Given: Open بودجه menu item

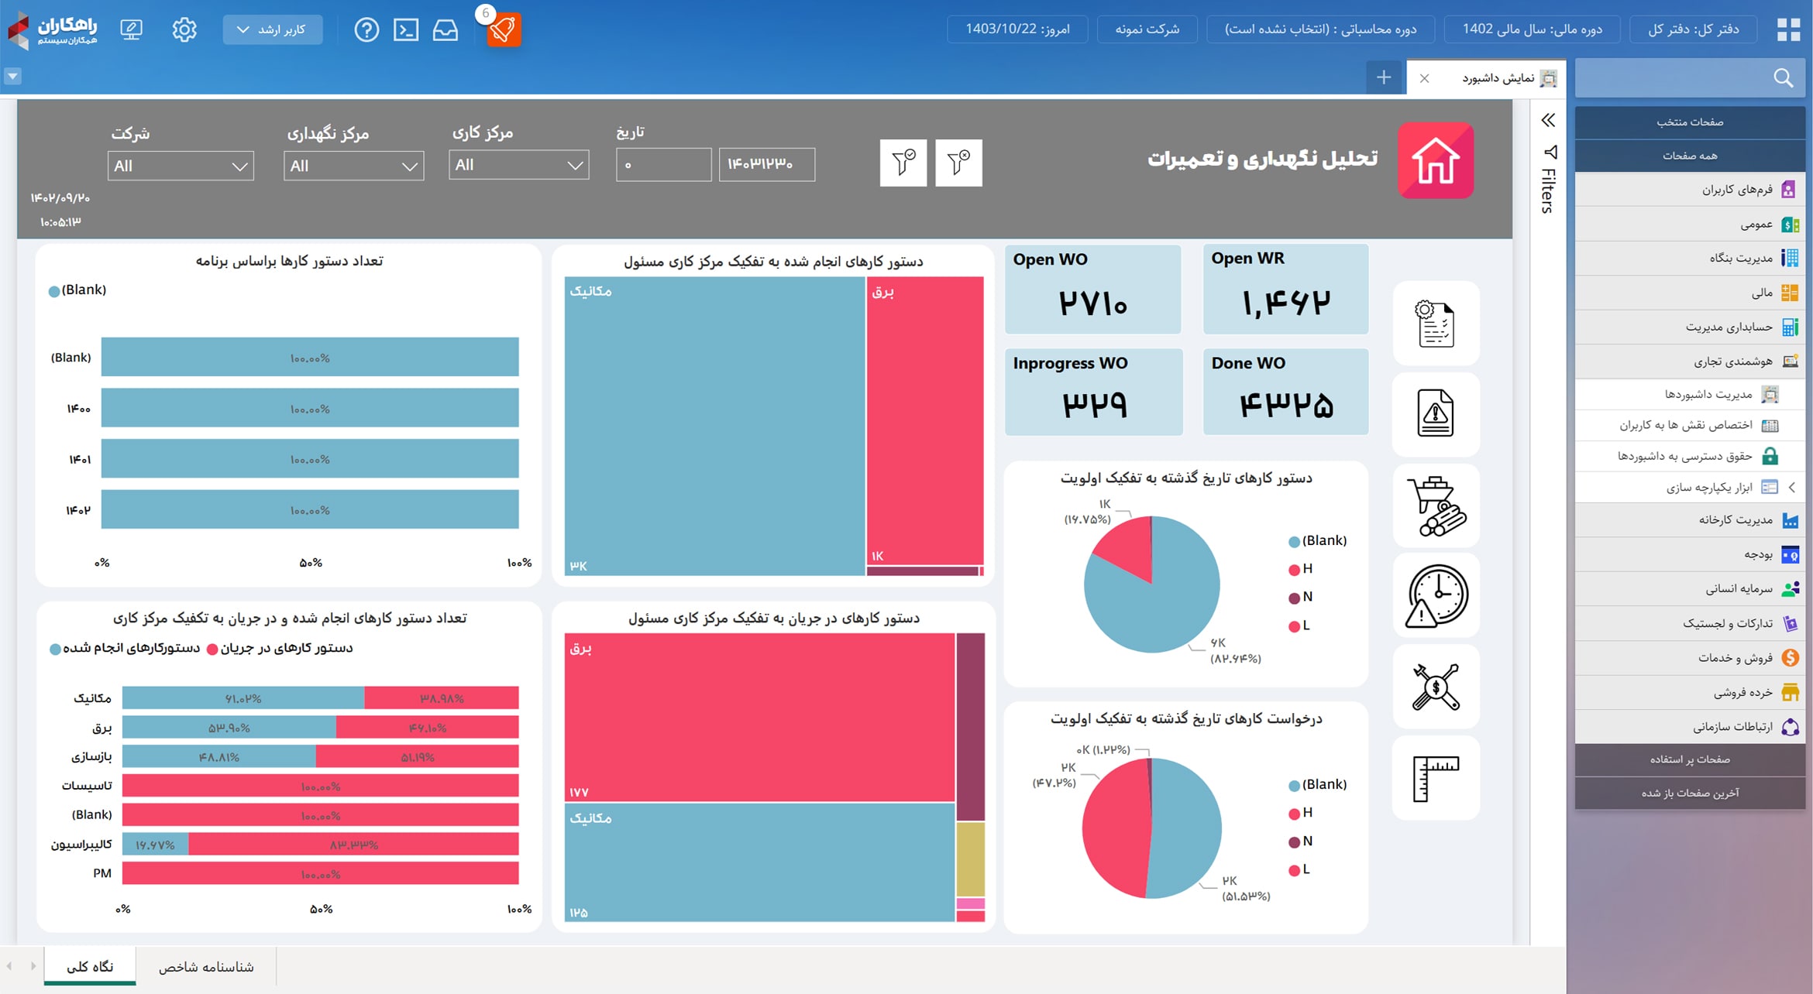Looking at the screenshot, I should point(1690,554).
